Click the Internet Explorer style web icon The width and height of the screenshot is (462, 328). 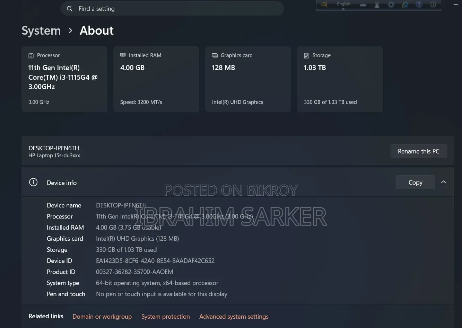click(x=405, y=5)
